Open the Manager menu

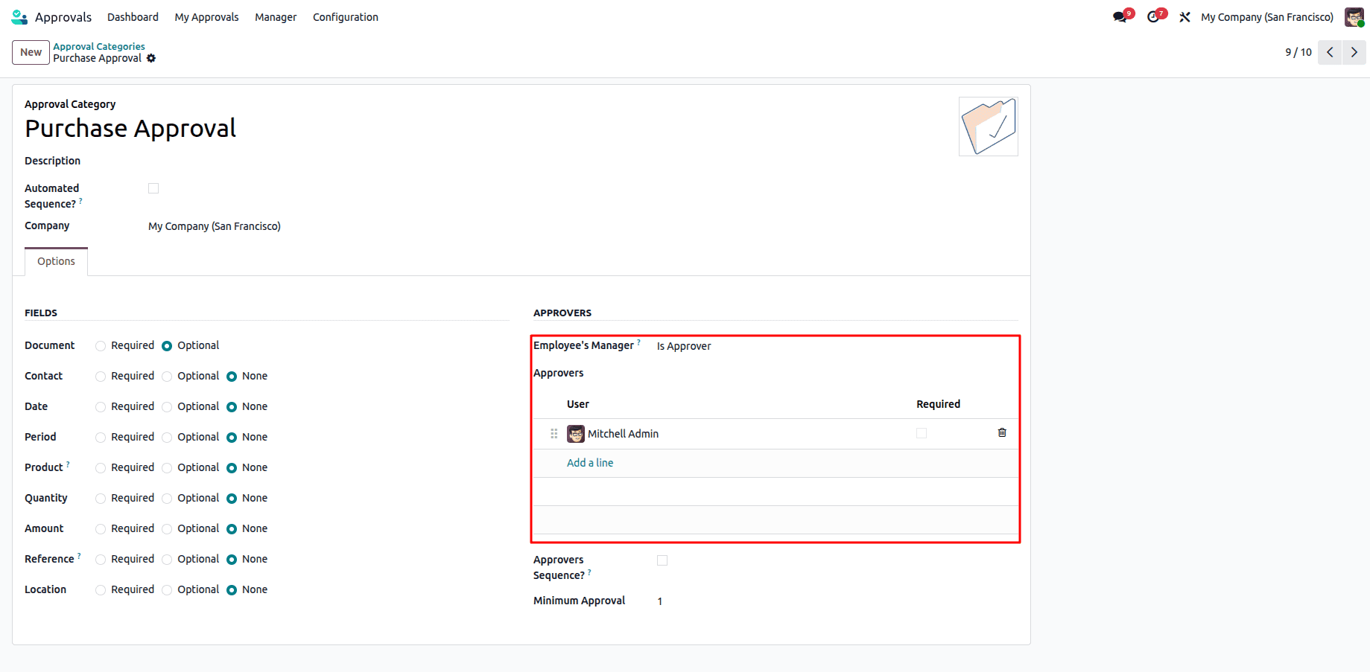pyautogui.click(x=276, y=17)
